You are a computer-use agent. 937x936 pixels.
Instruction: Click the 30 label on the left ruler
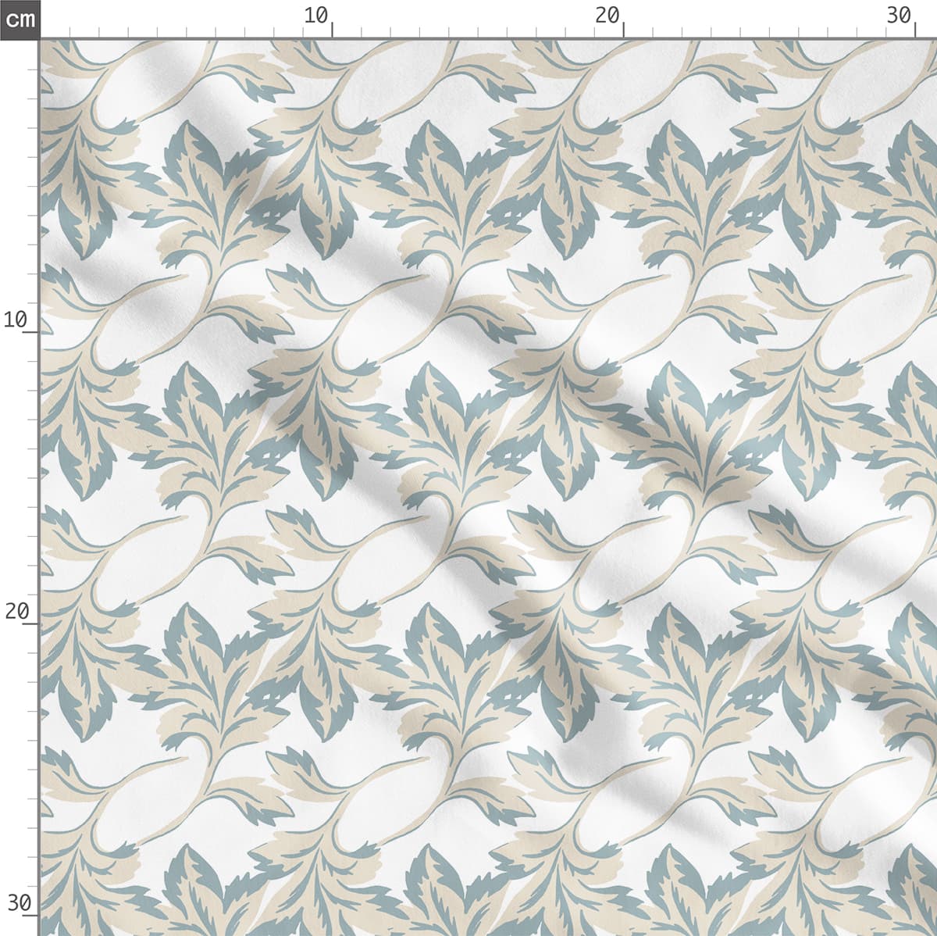tap(15, 903)
